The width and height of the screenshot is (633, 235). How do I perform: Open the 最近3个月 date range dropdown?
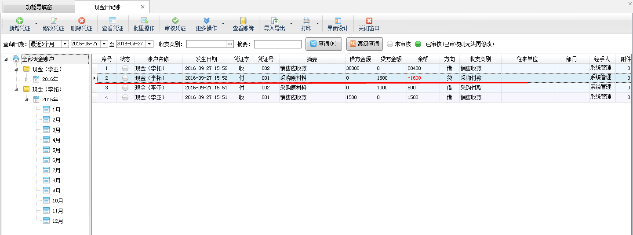[x=65, y=44]
